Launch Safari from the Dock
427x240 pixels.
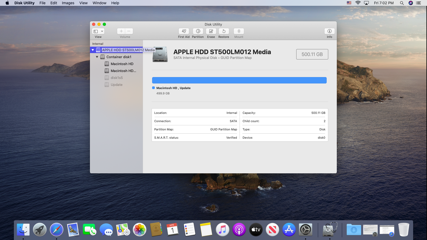(57, 229)
